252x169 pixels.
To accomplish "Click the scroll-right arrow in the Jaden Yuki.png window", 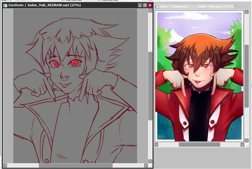I will (242, 144).
